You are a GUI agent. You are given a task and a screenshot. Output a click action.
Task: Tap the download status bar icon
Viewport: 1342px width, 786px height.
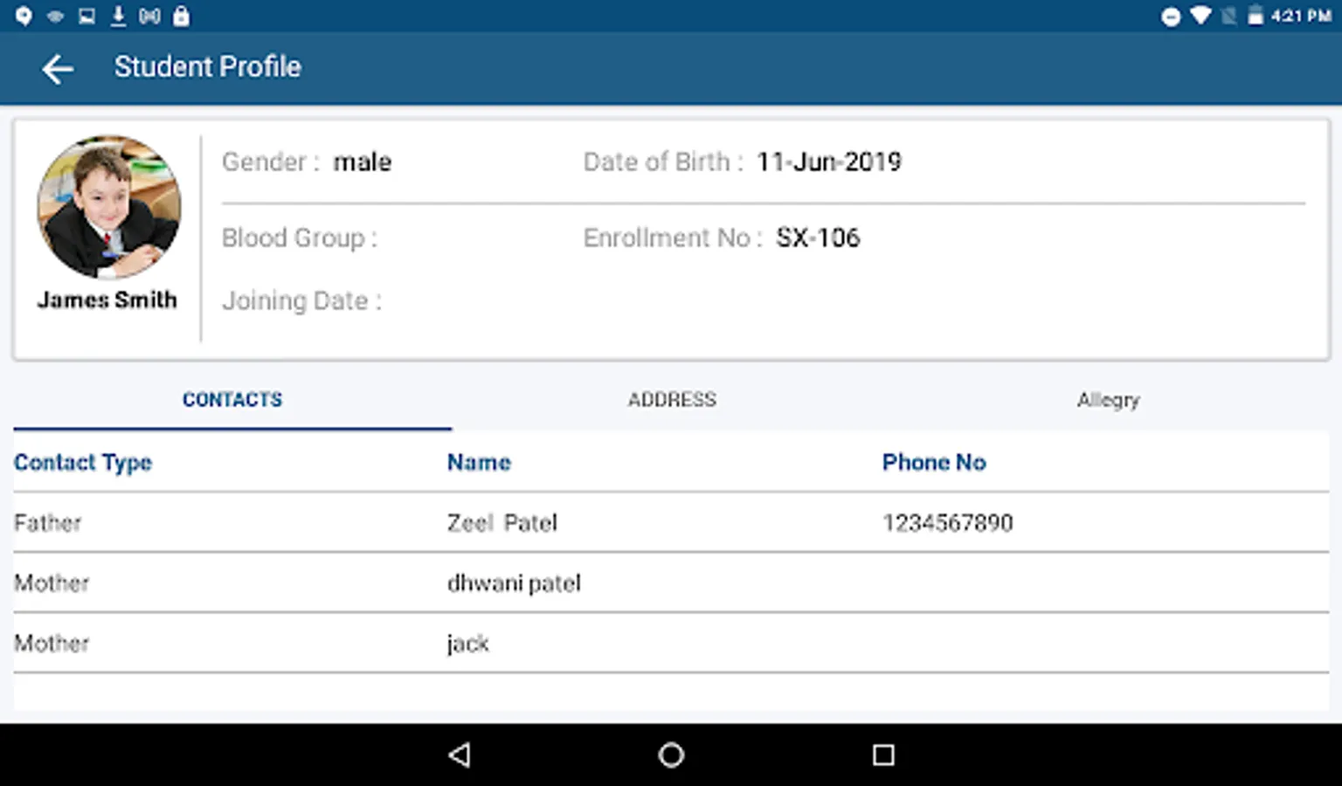coord(118,16)
